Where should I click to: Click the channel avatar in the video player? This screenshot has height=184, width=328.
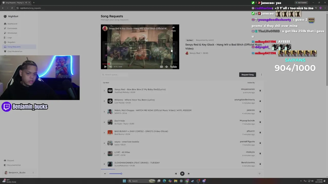click(105, 28)
